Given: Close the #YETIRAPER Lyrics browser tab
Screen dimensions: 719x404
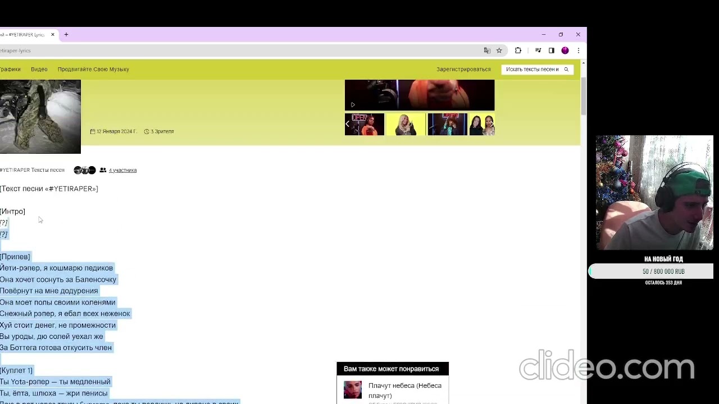Looking at the screenshot, I should pos(53,34).
